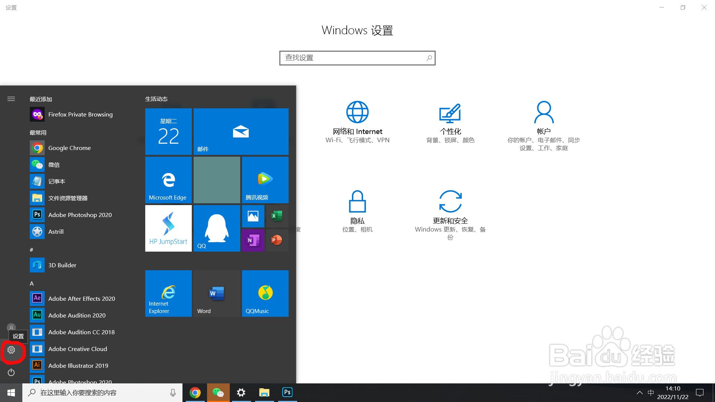Click the Windows Start button

[11, 393]
